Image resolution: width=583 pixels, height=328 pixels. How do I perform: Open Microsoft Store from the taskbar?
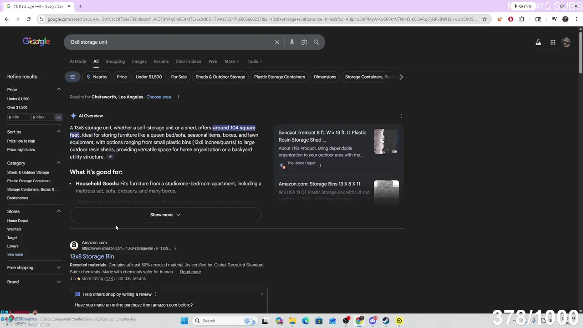[319, 321]
